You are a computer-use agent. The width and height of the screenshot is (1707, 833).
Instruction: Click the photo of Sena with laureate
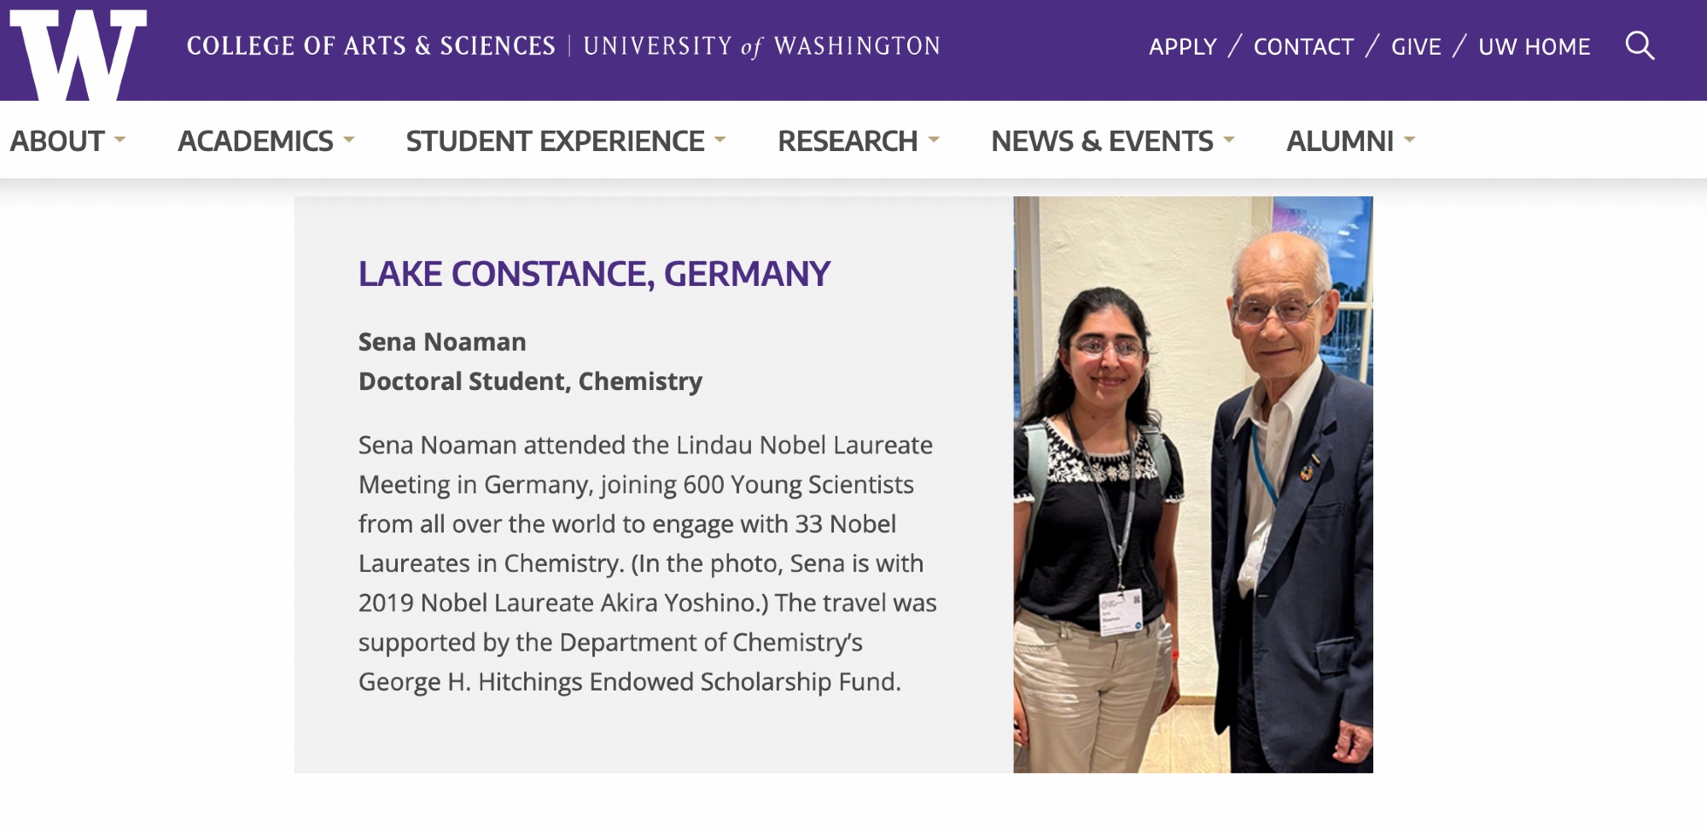(1192, 484)
